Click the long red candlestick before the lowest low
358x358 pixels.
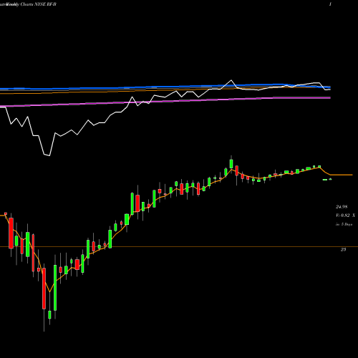(44, 289)
